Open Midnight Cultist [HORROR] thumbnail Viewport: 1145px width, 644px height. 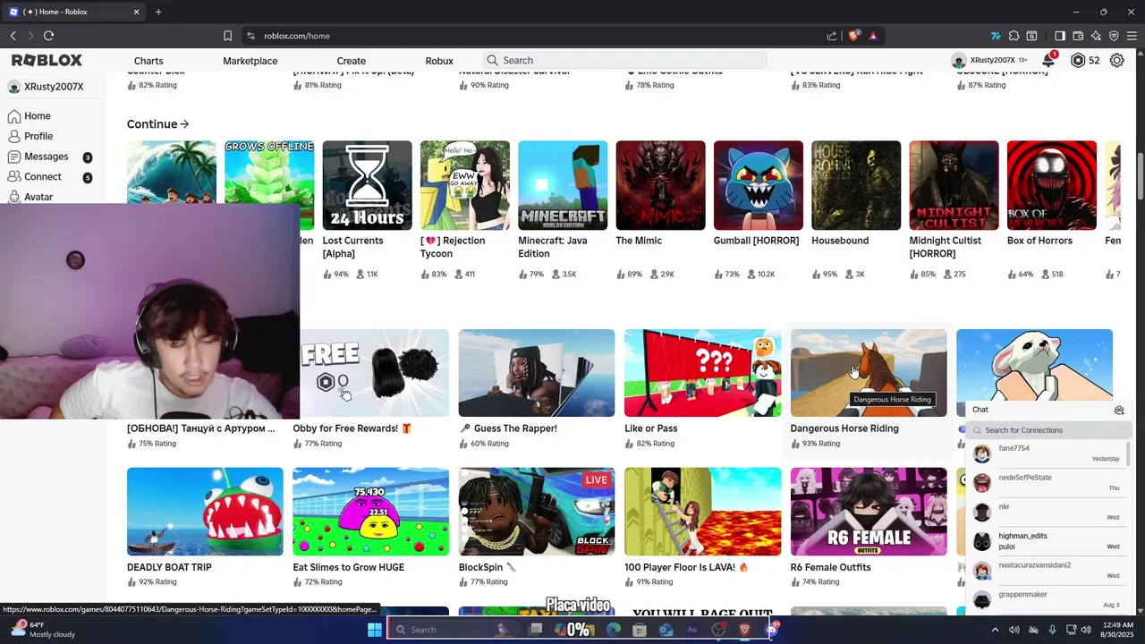tap(954, 185)
